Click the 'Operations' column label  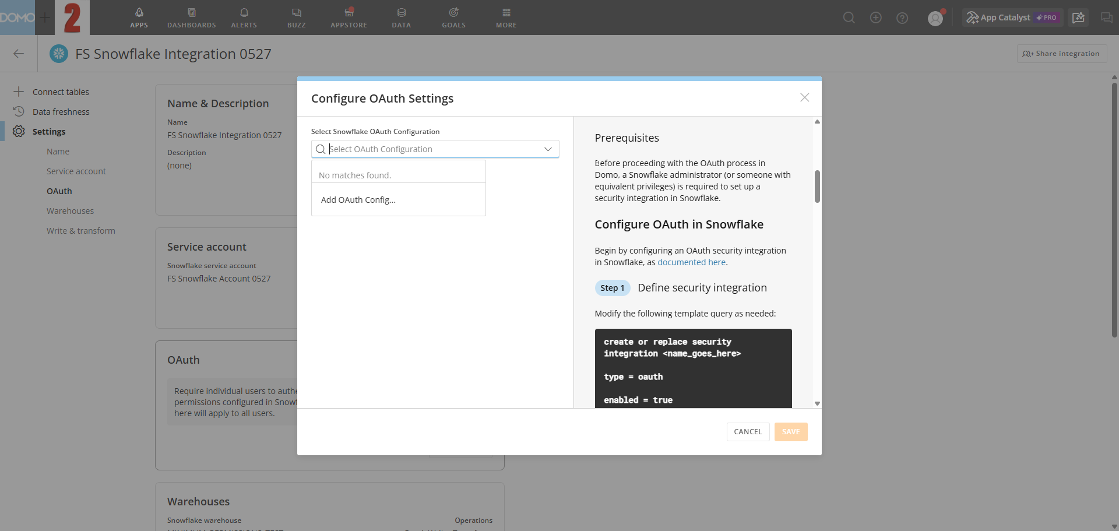(x=473, y=521)
